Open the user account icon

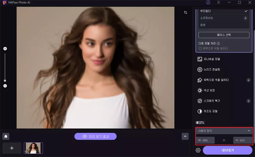(208, 3)
